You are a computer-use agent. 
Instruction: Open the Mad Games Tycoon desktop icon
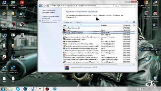click(x=146, y=15)
